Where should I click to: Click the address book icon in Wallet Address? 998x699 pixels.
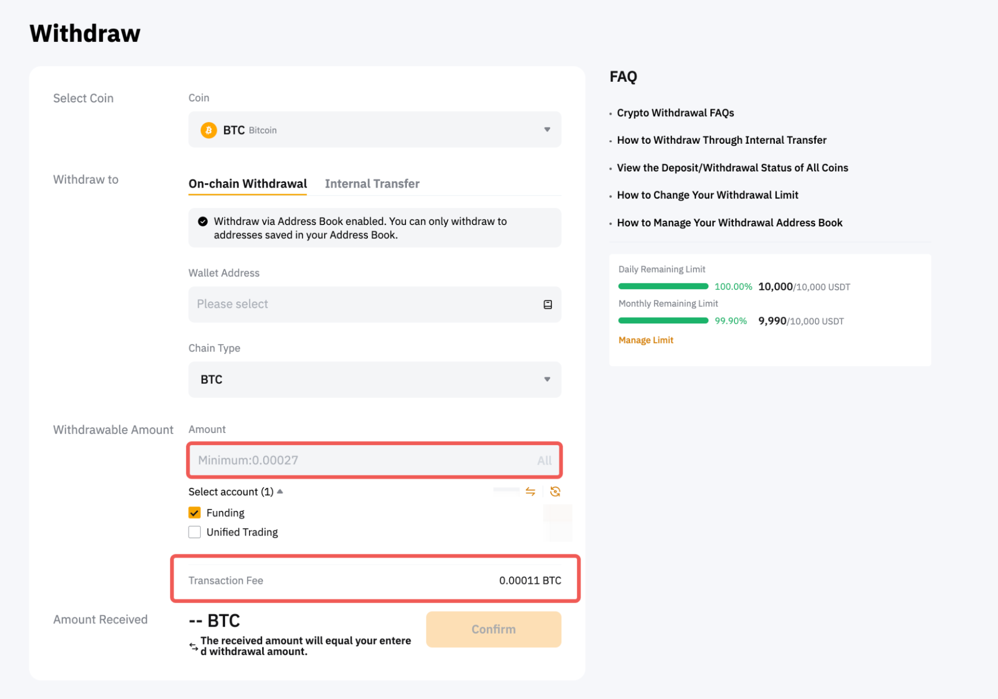point(547,304)
